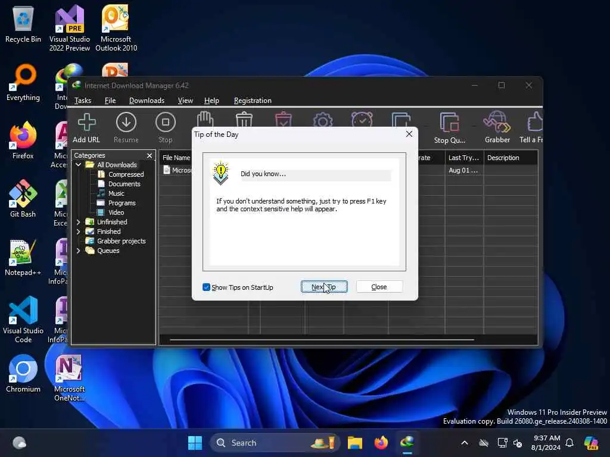
Task: Click the Delete trash can toolbar icon
Action: click(244, 119)
